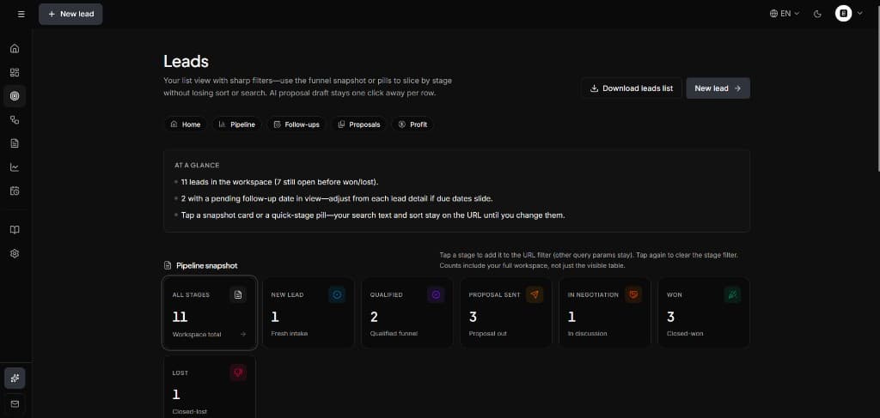880x418 pixels.
Task: Click the 'Tap a snapshot card' tip line
Action: pos(373,215)
